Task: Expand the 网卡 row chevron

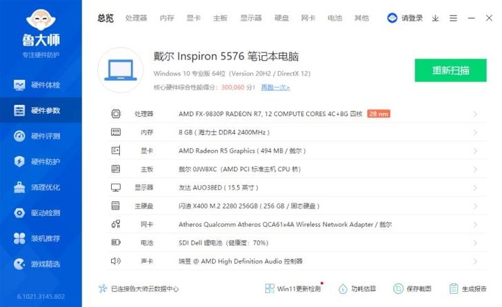Action: pyautogui.click(x=475, y=224)
